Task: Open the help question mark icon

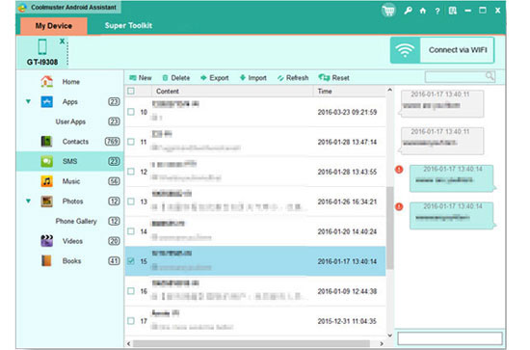Action: (x=437, y=12)
